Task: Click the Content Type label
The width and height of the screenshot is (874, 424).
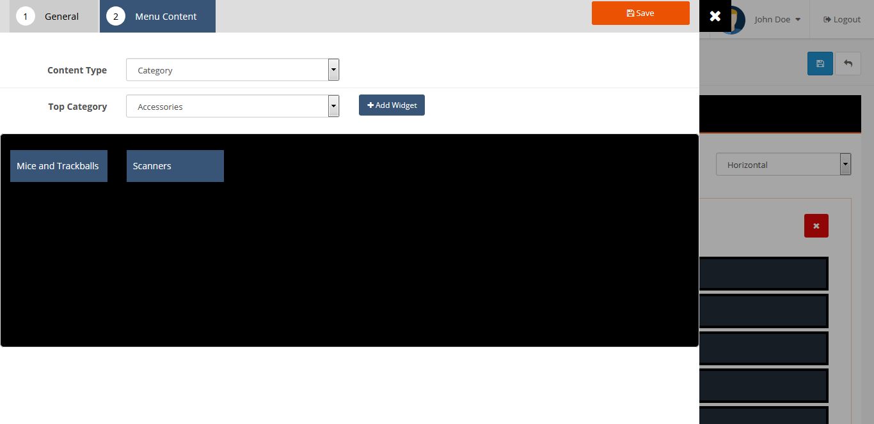Action: 77,70
